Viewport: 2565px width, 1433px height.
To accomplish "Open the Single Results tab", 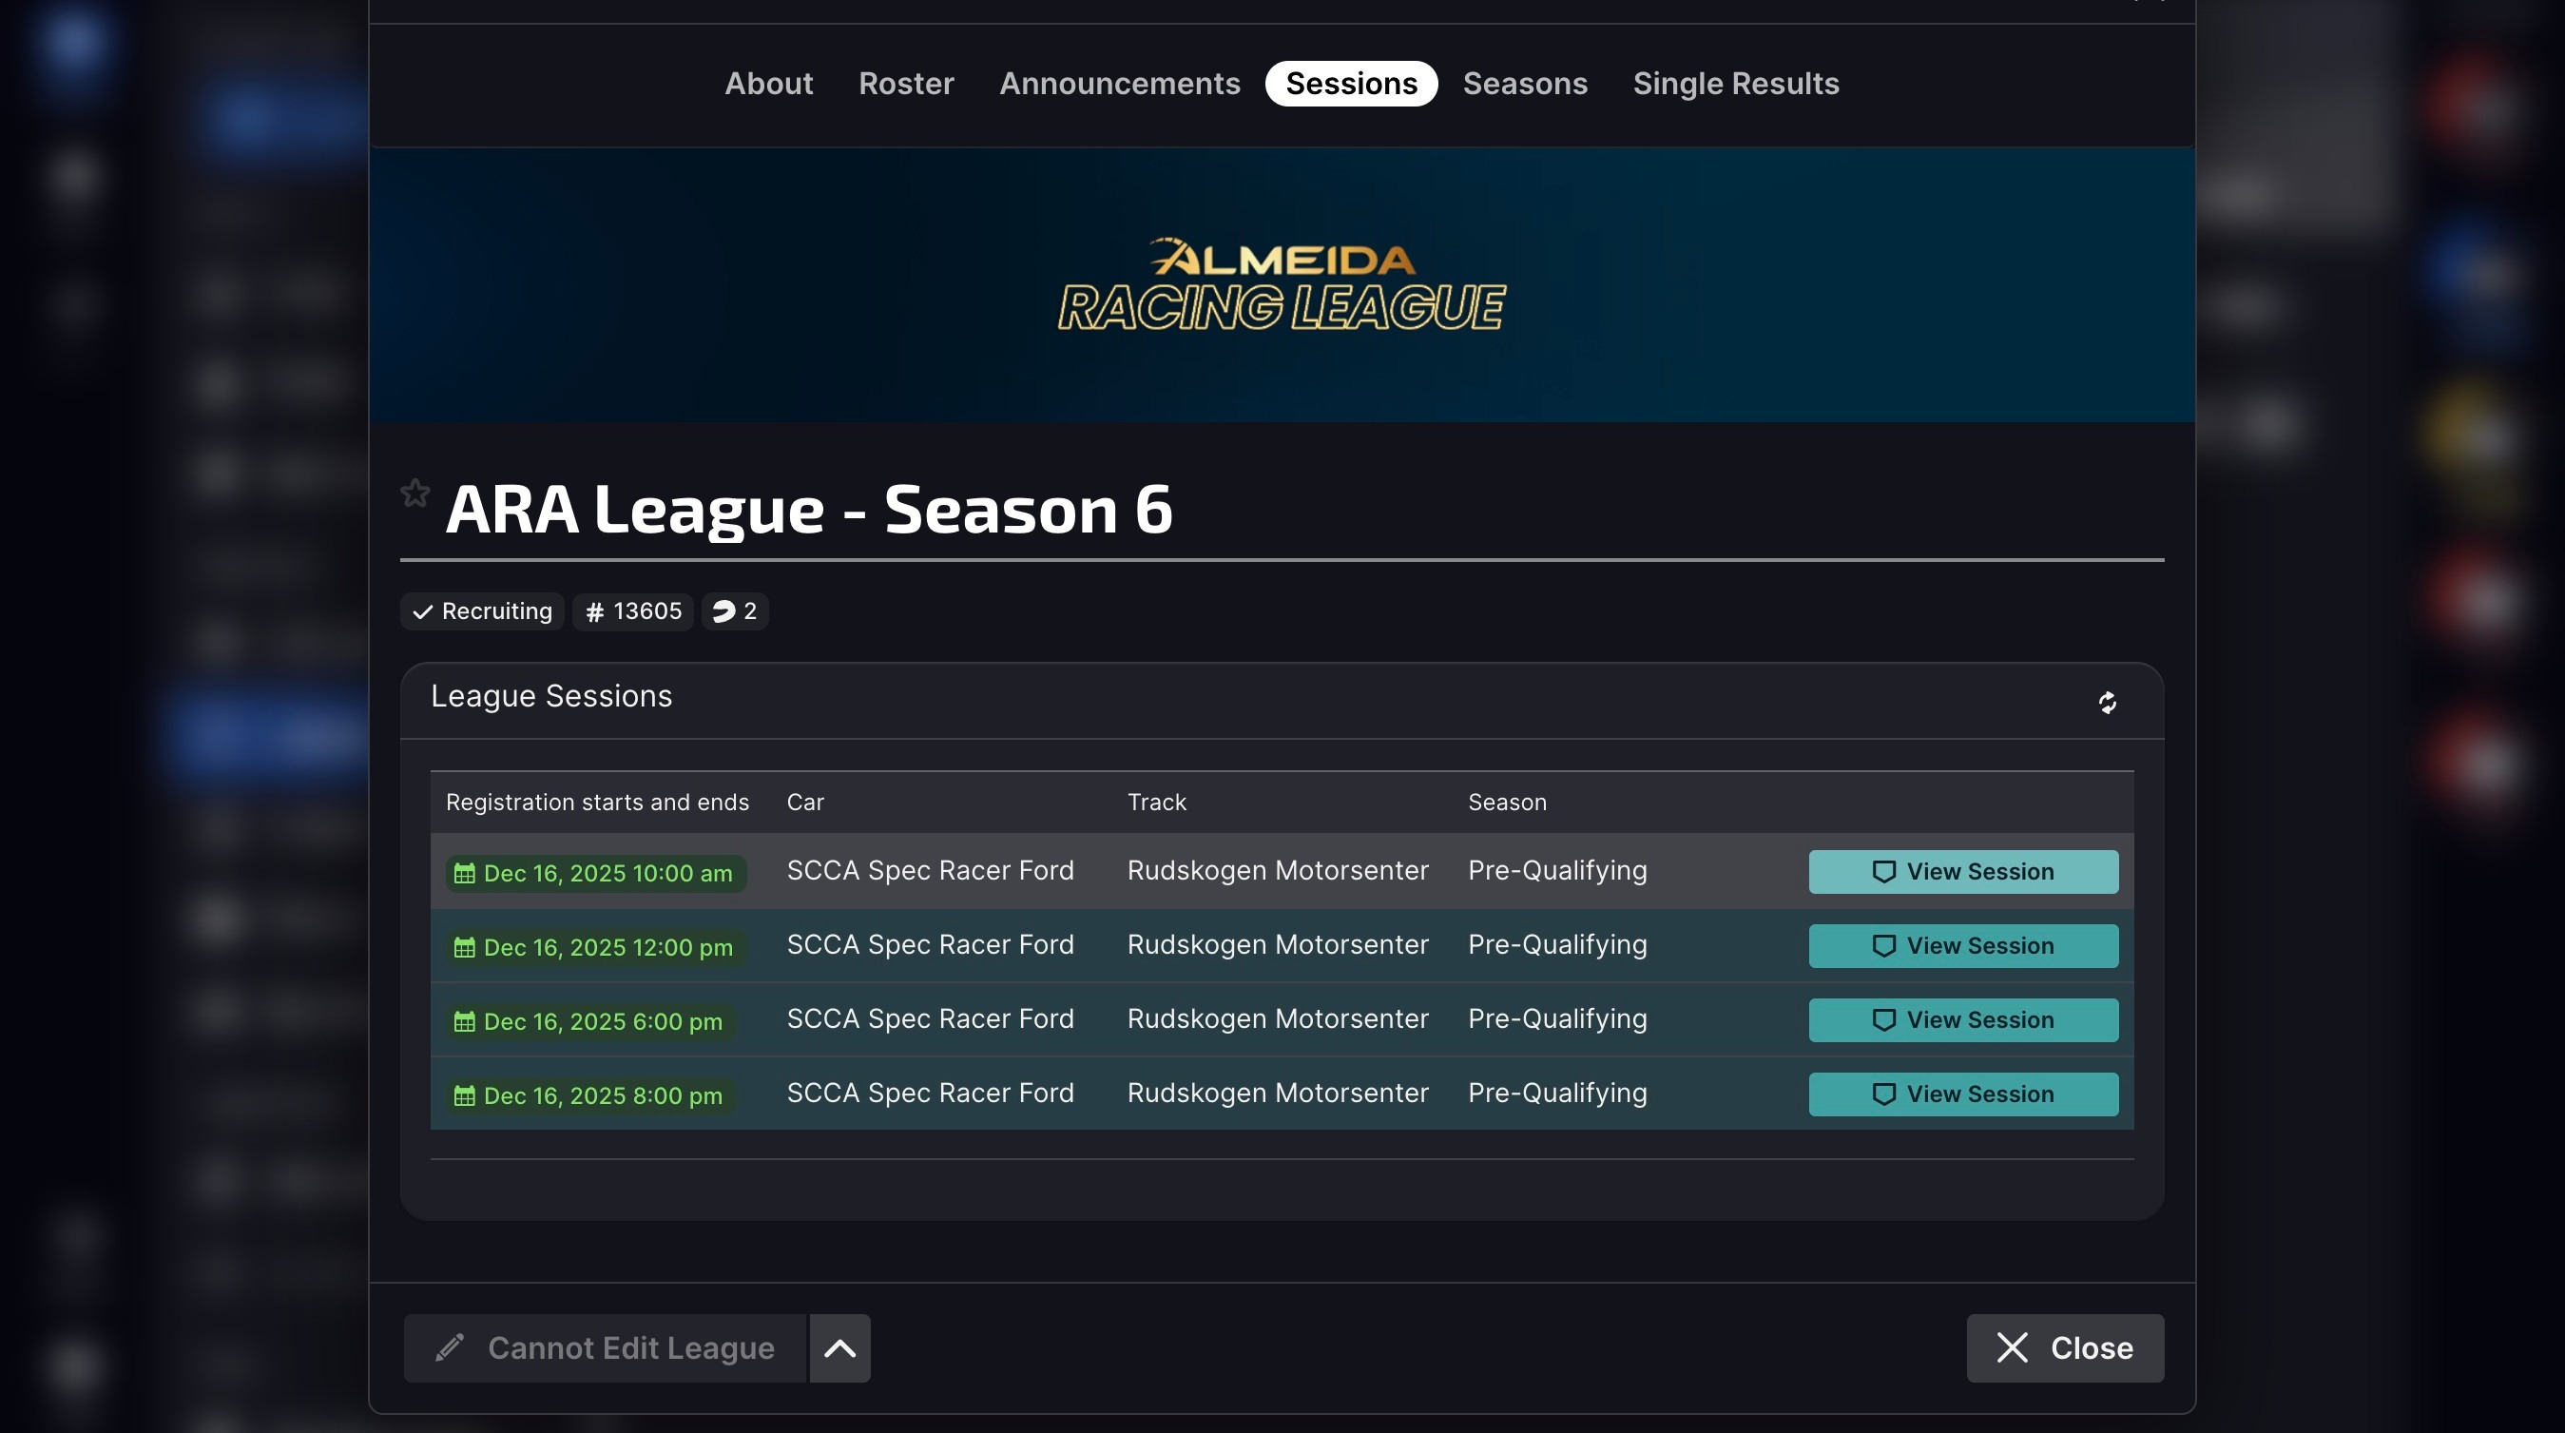I will point(1735,84).
